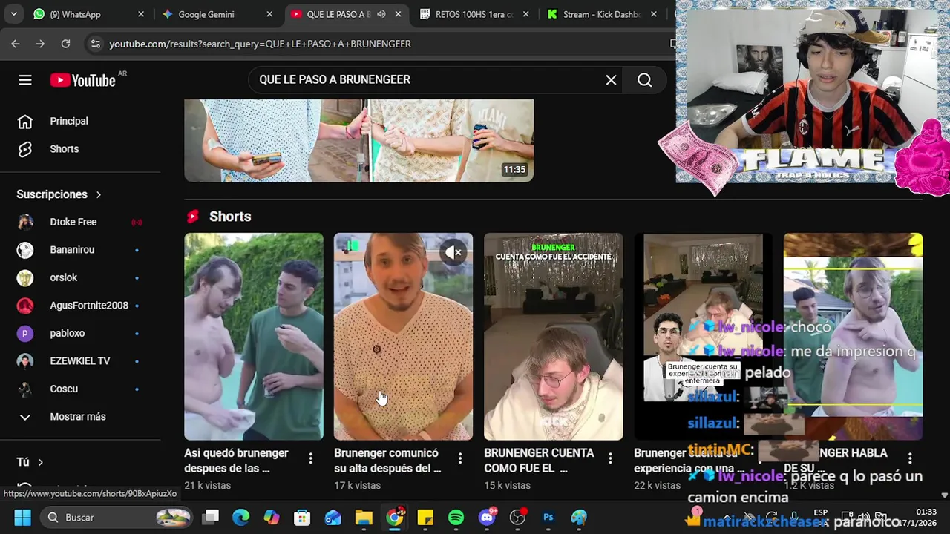Click the taskbar Buscar search box
The height and width of the screenshot is (534, 950).
[x=117, y=518]
